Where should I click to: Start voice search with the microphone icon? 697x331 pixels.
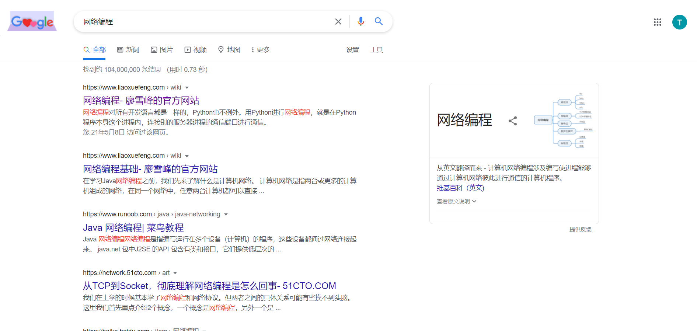[x=360, y=21]
